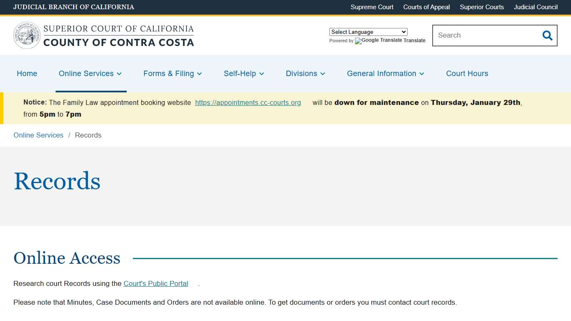
Task: Click JUDICIAL BRANCH OF CALIFORNIA header text
Action: pyautogui.click(x=74, y=7)
